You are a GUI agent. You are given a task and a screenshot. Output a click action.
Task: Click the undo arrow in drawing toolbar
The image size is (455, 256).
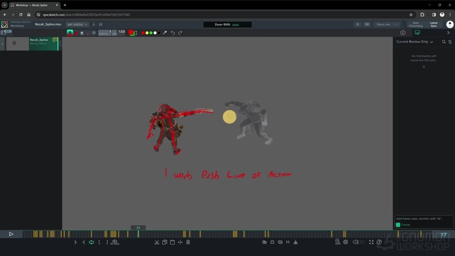click(x=173, y=33)
